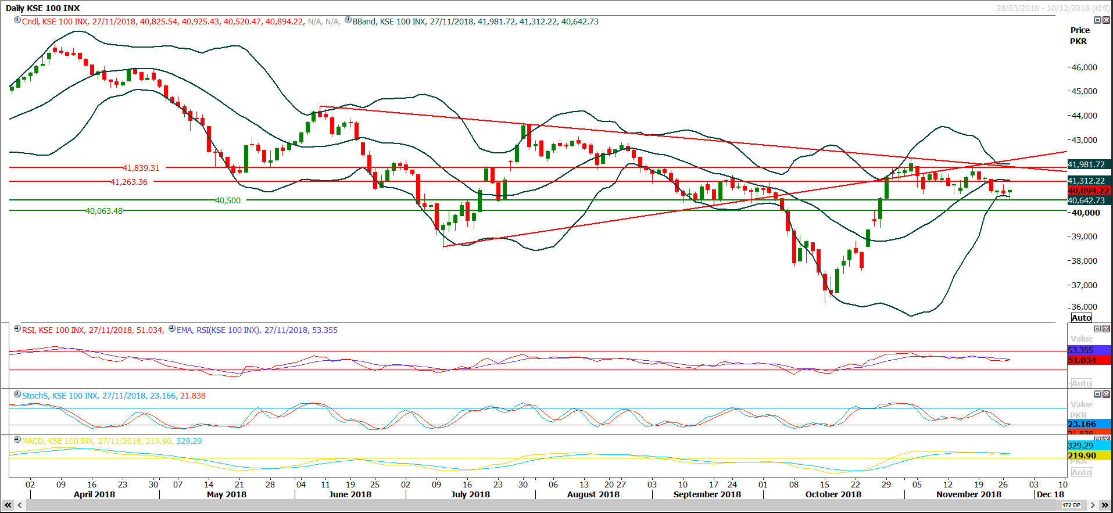Click the clock icon beside the StochS label
The width and height of the screenshot is (1113, 513).
(x=17, y=394)
